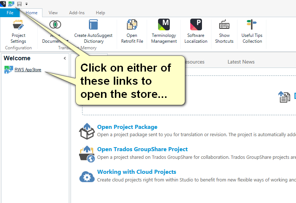Launch Terminology Management
Image resolution: width=296 pixels, height=203 pixels.
pyautogui.click(x=164, y=31)
